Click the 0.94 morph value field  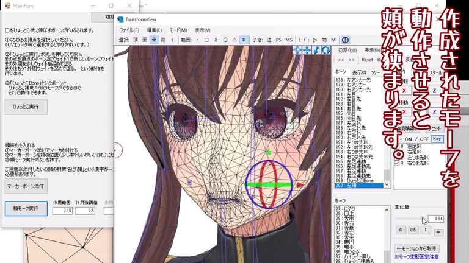[x=435, y=219]
